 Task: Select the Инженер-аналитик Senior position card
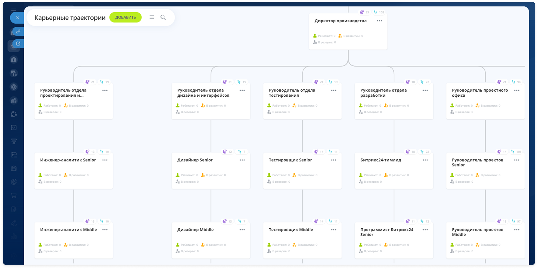click(73, 170)
